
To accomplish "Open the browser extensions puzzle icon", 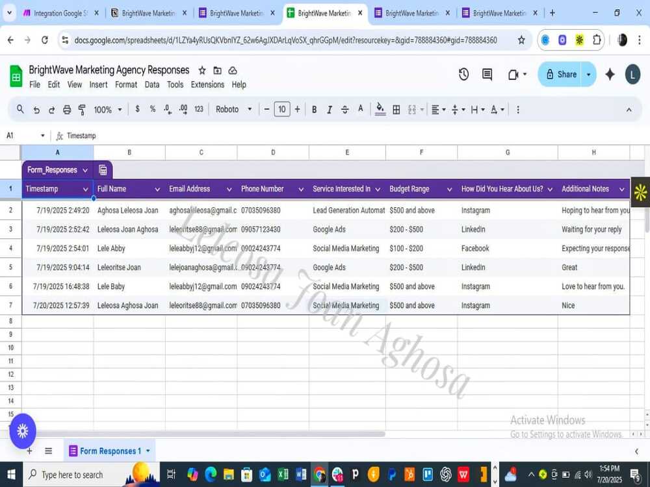I will pos(597,40).
